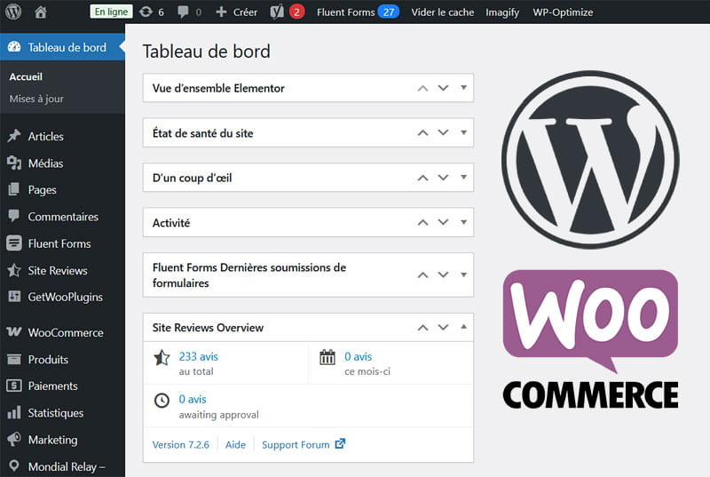The image size is (710, 477).
Task: Move D'un coup d'œil panel up
Action: (x=423, y=178)
